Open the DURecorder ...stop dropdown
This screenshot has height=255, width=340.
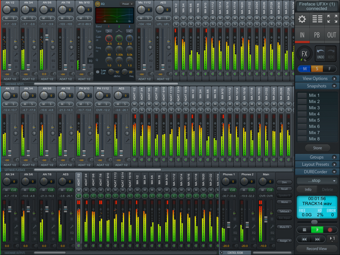(317, 180)
